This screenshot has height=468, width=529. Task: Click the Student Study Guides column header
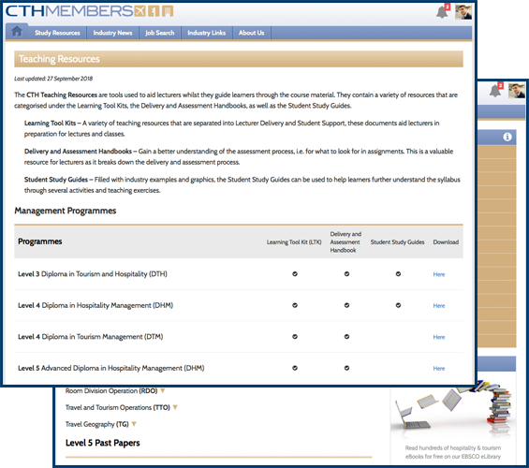tap(397, 242)
